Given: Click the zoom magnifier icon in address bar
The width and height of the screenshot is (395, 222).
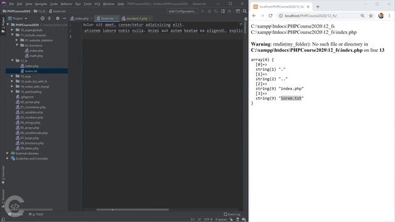Looking at the screenshot, I should [362, 15].
